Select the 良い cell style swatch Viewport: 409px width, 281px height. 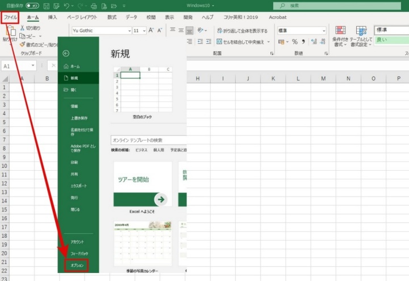(391, 40)
